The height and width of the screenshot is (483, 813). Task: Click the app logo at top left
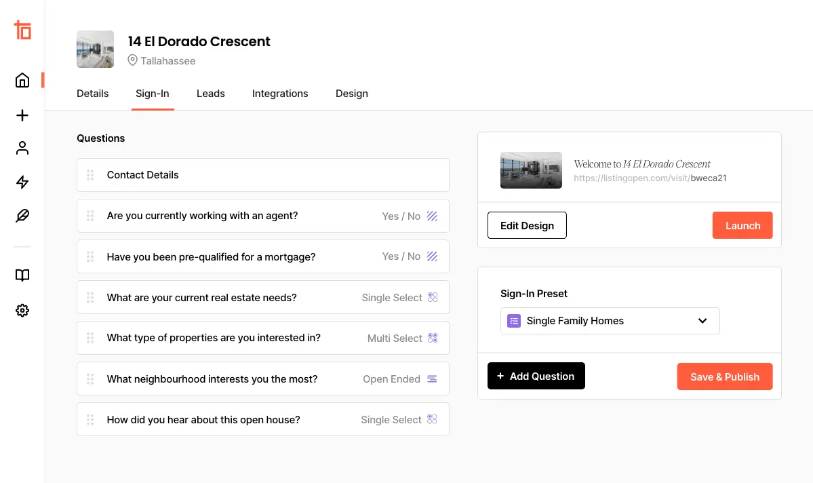coord(22,30)
